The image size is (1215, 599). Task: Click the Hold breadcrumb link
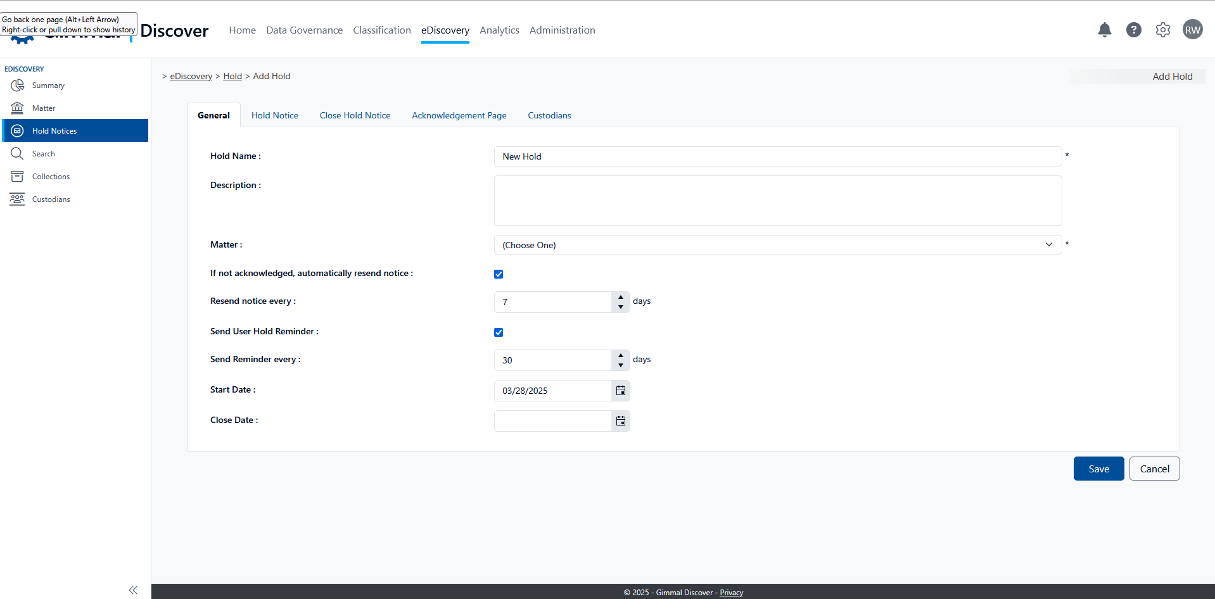pyautogui.click(x=232, y=76)
